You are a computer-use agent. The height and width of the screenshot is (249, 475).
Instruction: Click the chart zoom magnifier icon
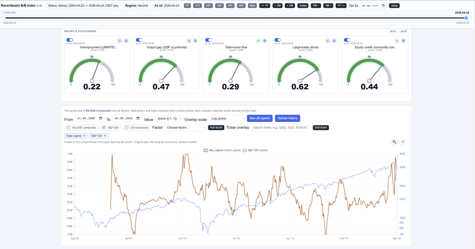click(395, 142)
